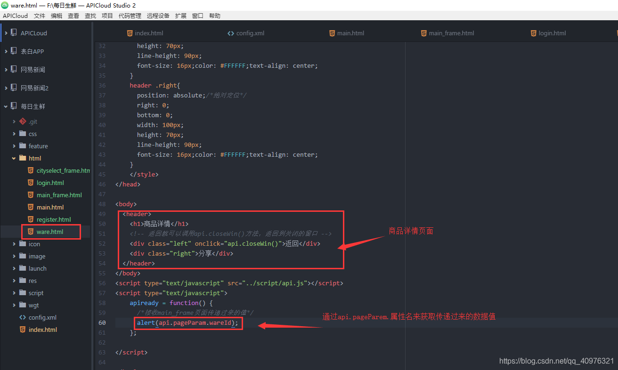Click the 表白APP project device icon
The image size is (618, 370).
click(14, 51)
